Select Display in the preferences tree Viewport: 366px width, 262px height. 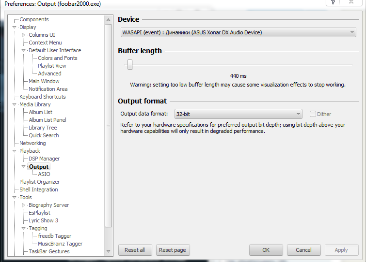tap(28, 27)
